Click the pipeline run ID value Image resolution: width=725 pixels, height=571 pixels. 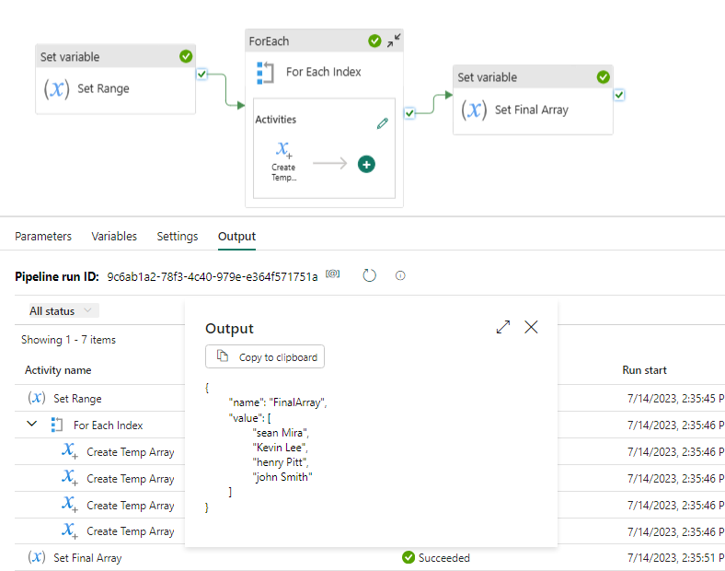click(x=213, y=276)
